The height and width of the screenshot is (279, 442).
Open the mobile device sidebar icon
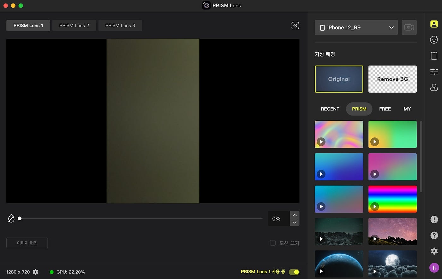tap(434, 56)
